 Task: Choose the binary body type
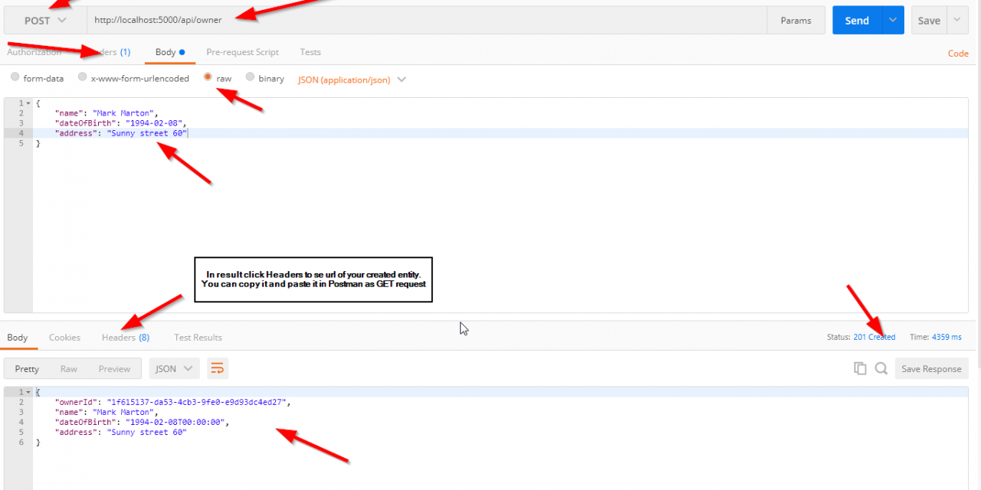point(250,78)
